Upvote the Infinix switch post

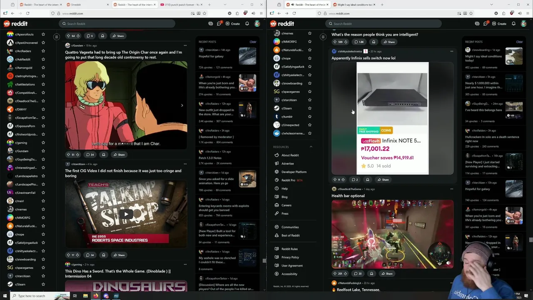click(x=335, y=180)
